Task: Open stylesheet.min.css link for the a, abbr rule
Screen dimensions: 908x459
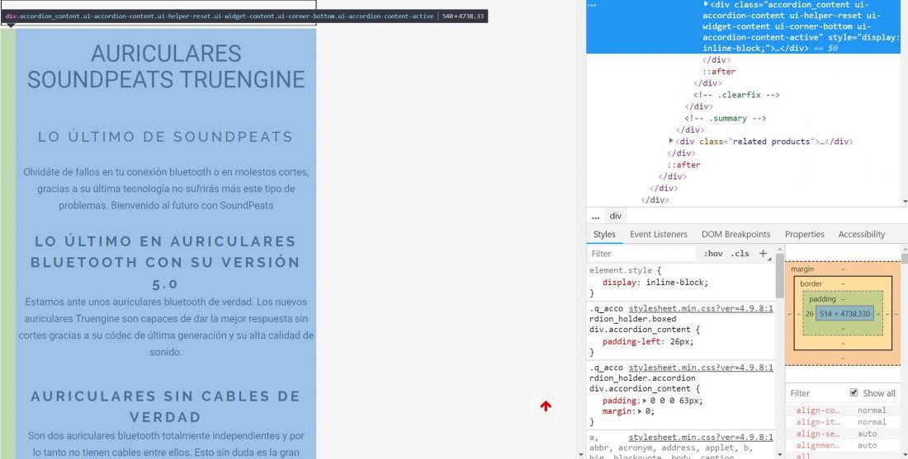Action: tap(701, 437)
